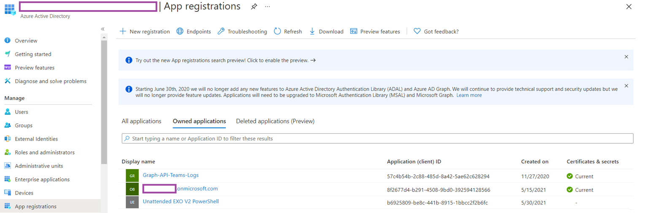
Task: Focus the application name filter search box
Action: (x=377, y=138)
